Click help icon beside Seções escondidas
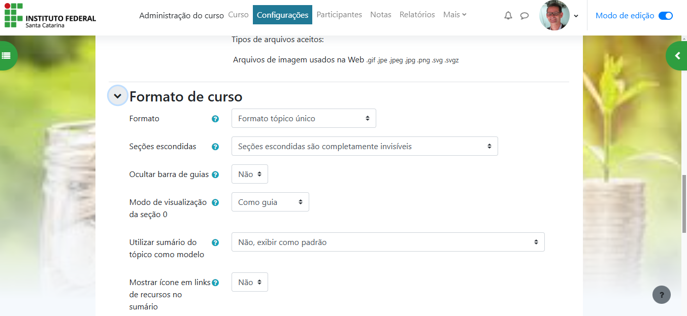Viewport: 687px width, 316px height. (x=215, y=147)
